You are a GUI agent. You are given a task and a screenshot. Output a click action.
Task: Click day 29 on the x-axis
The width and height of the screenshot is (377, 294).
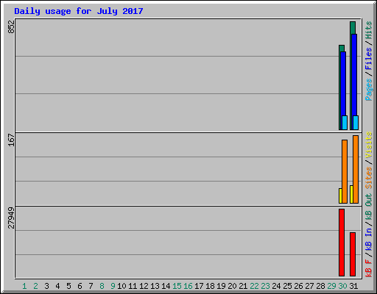331,286
